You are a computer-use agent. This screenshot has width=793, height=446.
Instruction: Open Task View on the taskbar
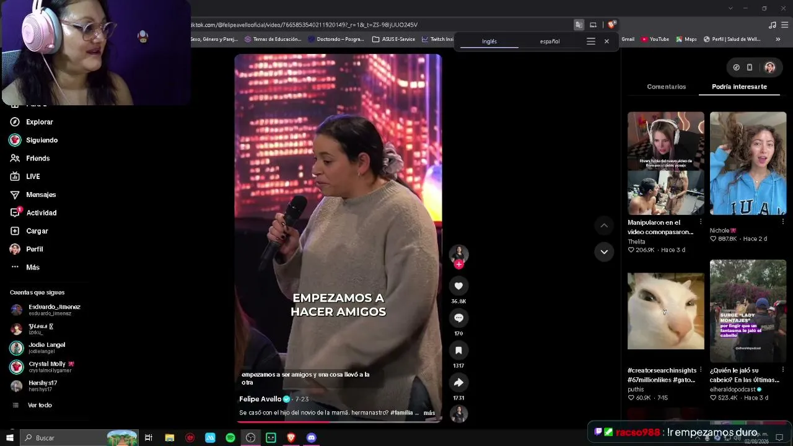[149, 438]
